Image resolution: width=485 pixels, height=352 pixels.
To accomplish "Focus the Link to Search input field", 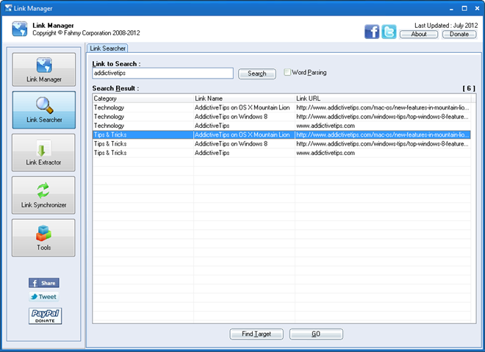I will (x=162, y=73).
